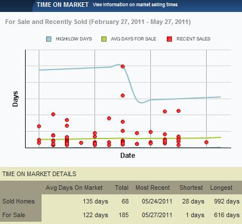Viewport: 242px width, 224px height.
Task: Select the 'For Sale' row label
Action: tap(14, 215)
